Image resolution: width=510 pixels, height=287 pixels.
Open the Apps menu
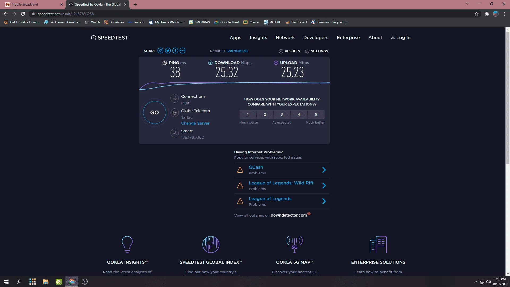pyautogui.click(x=236, y=38)
